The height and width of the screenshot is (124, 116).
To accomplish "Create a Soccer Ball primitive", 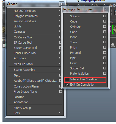I will [77, 68].
